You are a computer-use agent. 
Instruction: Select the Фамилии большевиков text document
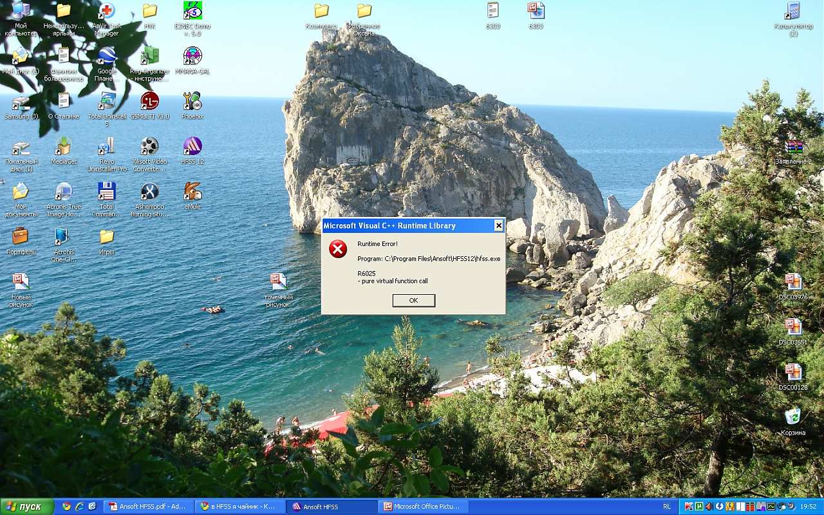point(64,64)
